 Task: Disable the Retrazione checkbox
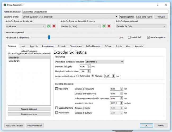[57, 89]
